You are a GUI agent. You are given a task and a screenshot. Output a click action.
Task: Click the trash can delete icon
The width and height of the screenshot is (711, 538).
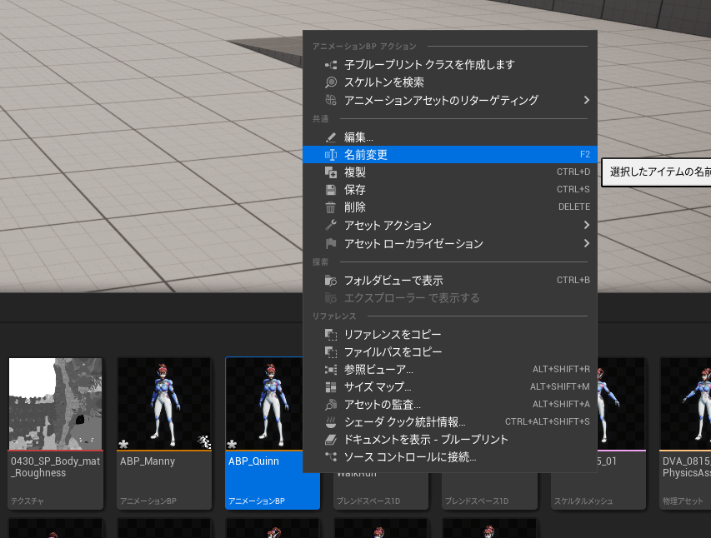[330, 207]
